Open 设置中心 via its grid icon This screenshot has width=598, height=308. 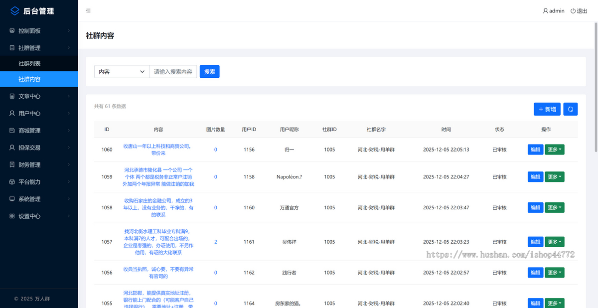(x=12, y=216)
